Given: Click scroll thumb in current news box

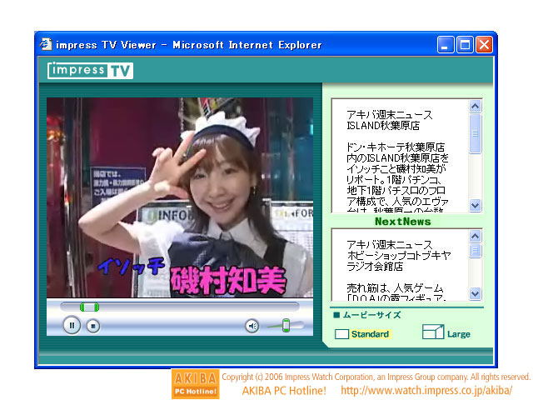Looking at the screenshot, I should coord(475,134).
